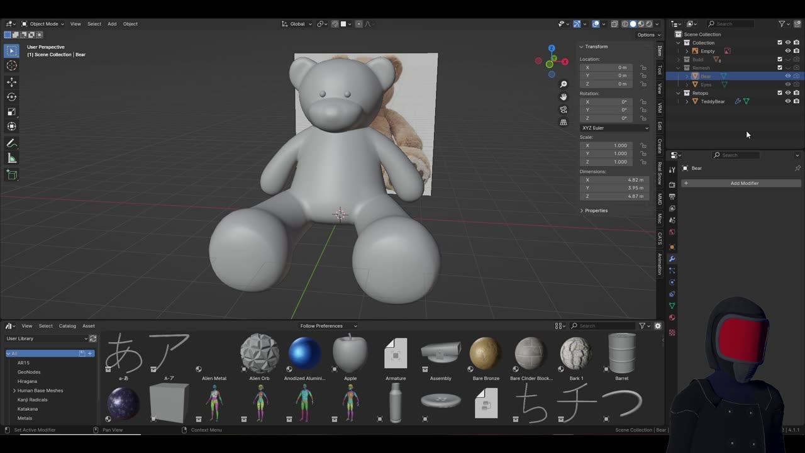Viewport: 805px width, 453px height.
Task: Open the Particles properties tab
Action: click(x=672, y=271)
